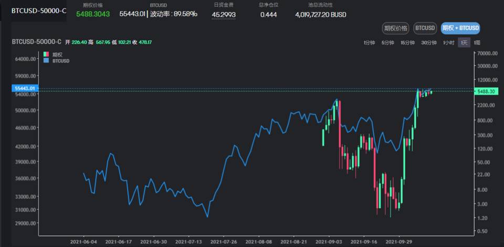Click the green option price 5488.3043
504x247 pixels.
coord(93,14)
